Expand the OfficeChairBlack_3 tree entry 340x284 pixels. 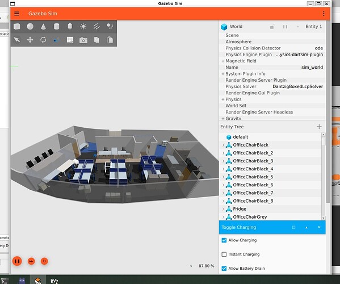(x=223, y=161)
